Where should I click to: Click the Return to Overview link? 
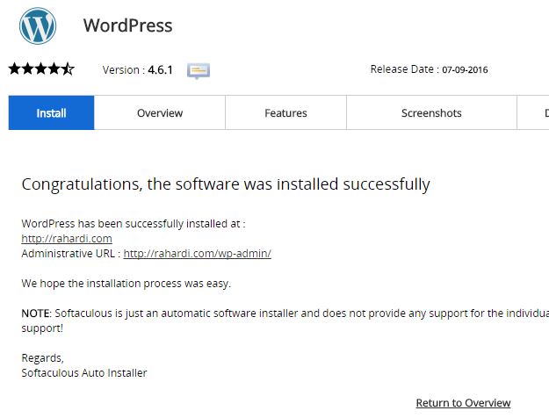(463, 403)
